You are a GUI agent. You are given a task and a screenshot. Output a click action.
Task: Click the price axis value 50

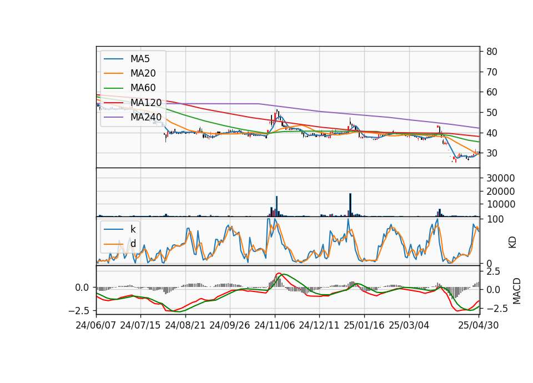pyautogui.click(x=492, y=113)
